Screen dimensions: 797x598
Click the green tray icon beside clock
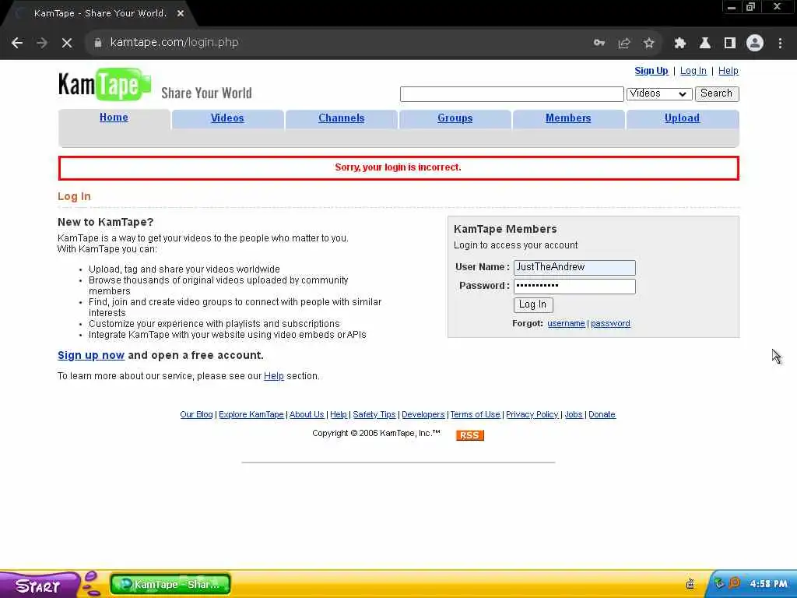pos(719,583)
